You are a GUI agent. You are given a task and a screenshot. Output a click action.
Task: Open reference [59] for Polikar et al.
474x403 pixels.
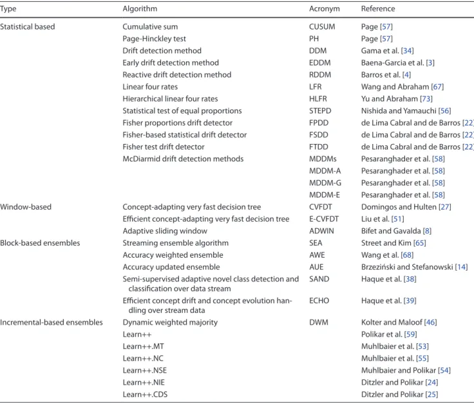point(410,334)
